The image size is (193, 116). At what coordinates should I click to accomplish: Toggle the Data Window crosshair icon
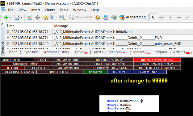pos(38,17)
